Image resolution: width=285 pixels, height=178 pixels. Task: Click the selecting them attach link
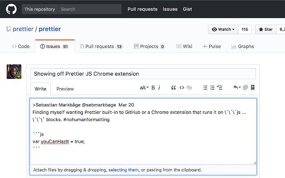123,170
